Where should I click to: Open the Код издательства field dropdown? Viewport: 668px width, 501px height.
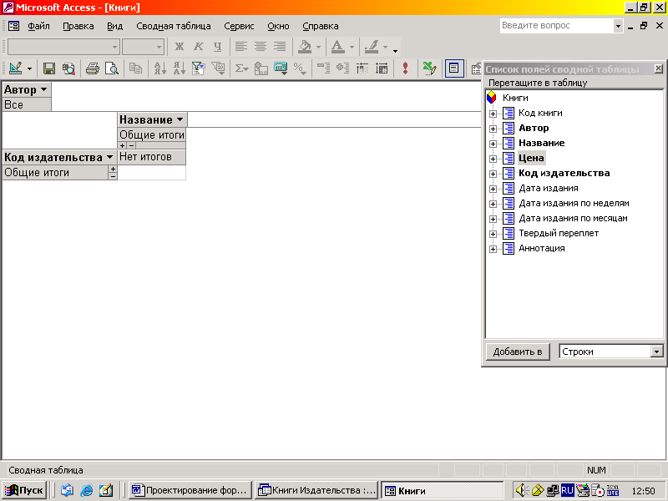pyautogui.click(x=109, y=157)
